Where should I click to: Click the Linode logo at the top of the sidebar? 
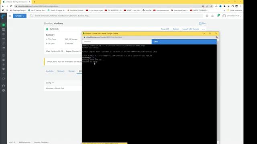[x=4, y=16]
